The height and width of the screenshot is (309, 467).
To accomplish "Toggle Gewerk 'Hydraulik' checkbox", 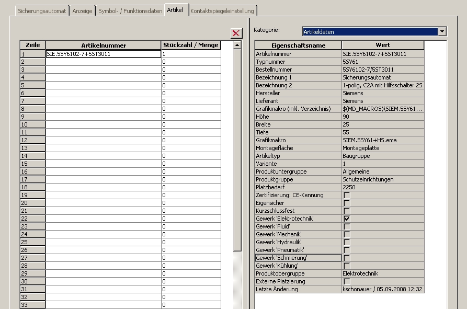I will (347, 242).
